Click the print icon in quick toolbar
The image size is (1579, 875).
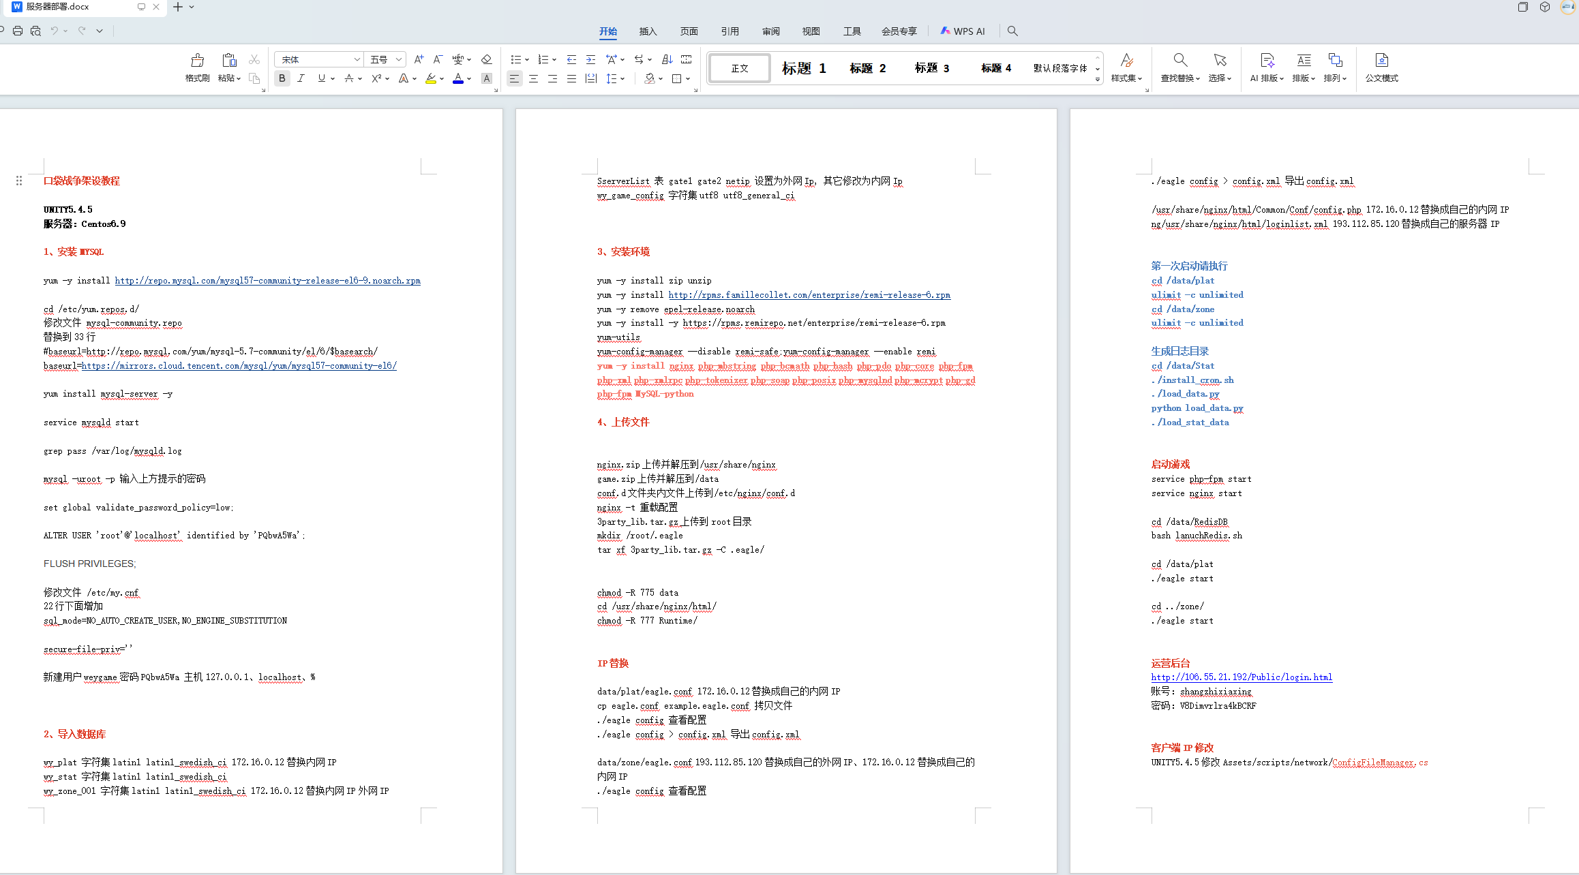18,31
